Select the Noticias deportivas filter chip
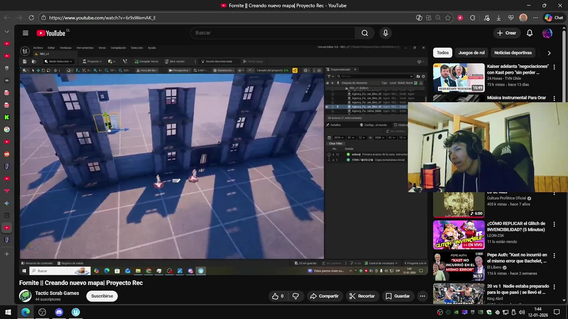 [x=513, y=53]
